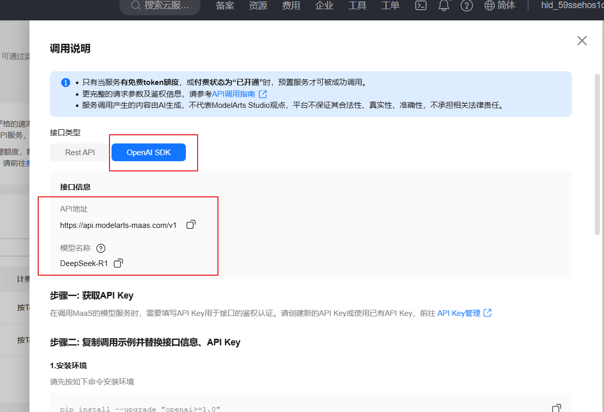This screenshot has height=412, width=604.
Task: Open API Key管理 to manage keys
Action: (457, 313)
